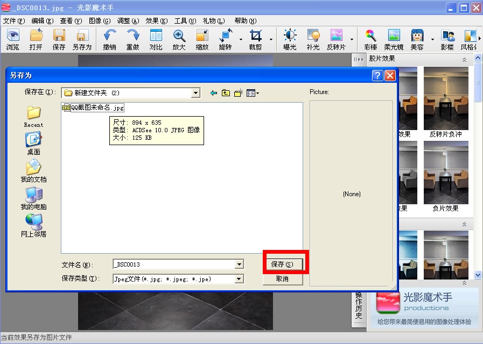Open a file with the 打开 icon
Viewport: 483px width, 344px height.
click(36, 39)
